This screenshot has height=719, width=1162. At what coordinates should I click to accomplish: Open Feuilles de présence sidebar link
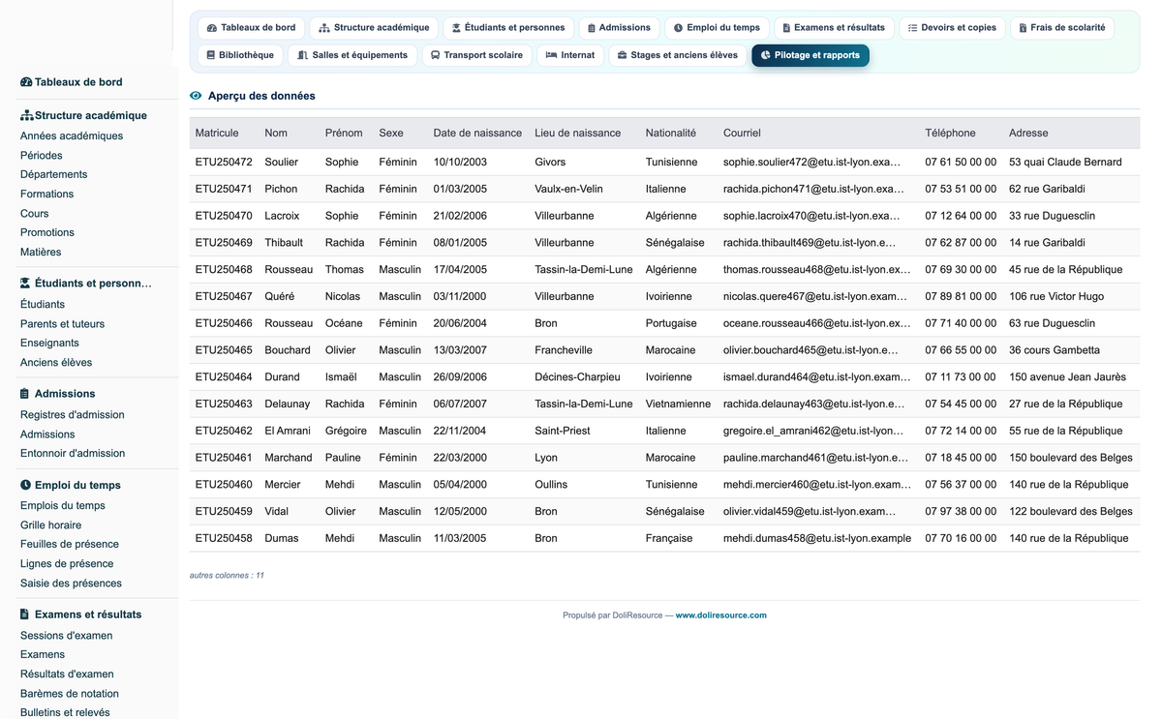click(x=70, y=545)
